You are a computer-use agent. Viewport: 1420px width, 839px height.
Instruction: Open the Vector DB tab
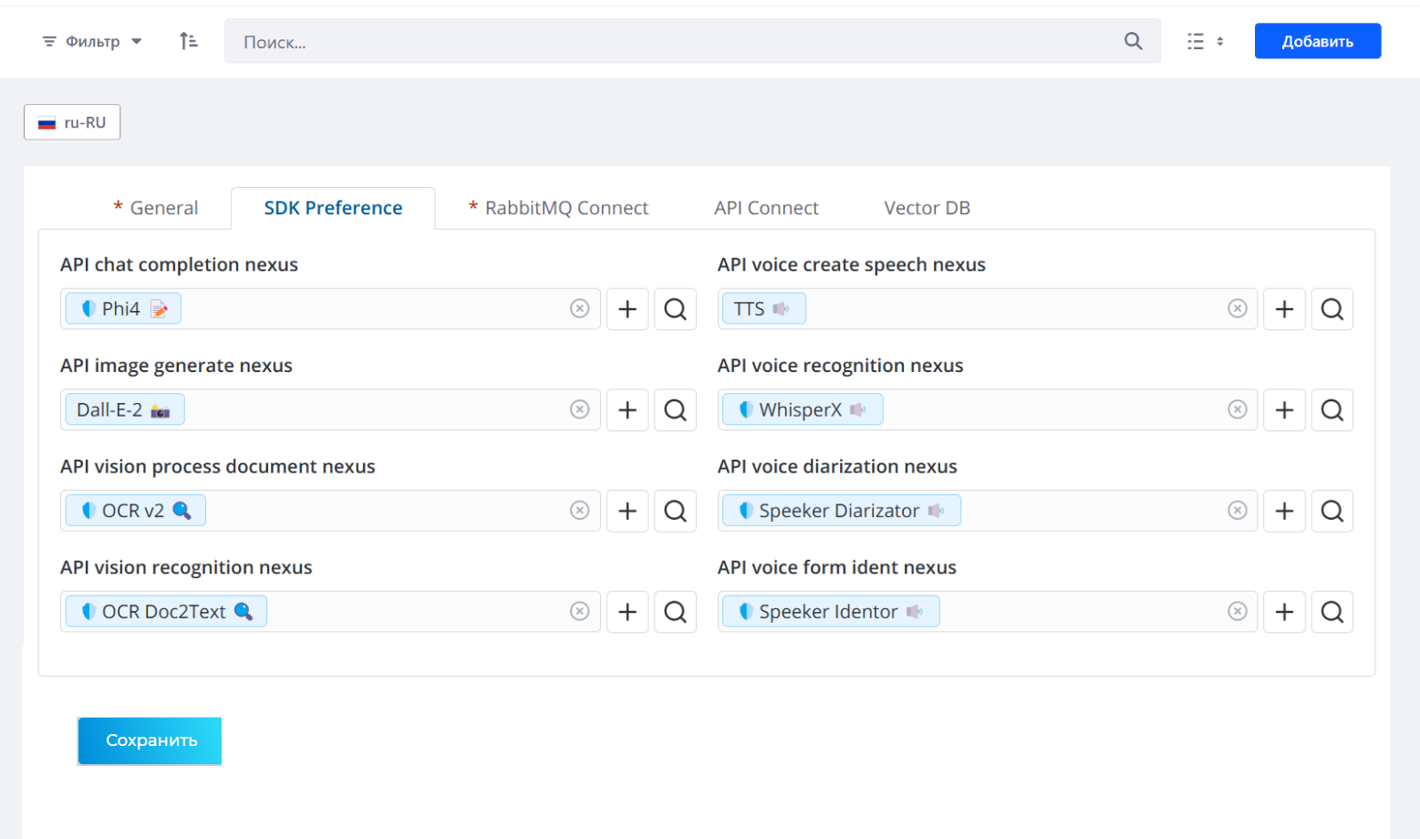[927, 208]
